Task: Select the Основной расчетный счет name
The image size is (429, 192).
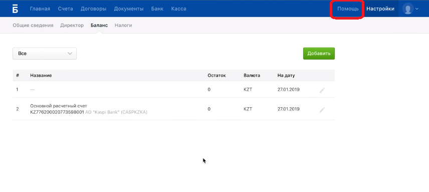Action: [x=59, y=106]
